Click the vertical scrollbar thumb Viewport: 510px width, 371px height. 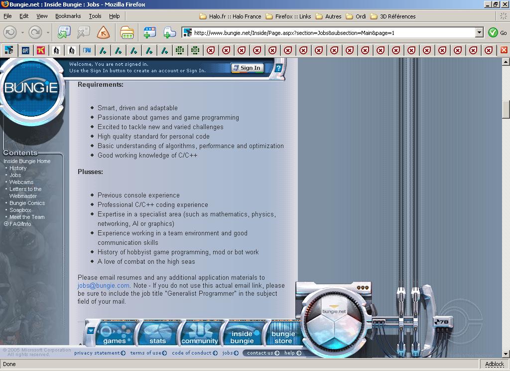[x=506, y=110]
